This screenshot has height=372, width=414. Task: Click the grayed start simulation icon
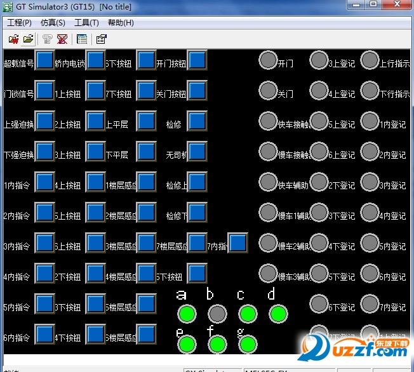pos(48,39)
